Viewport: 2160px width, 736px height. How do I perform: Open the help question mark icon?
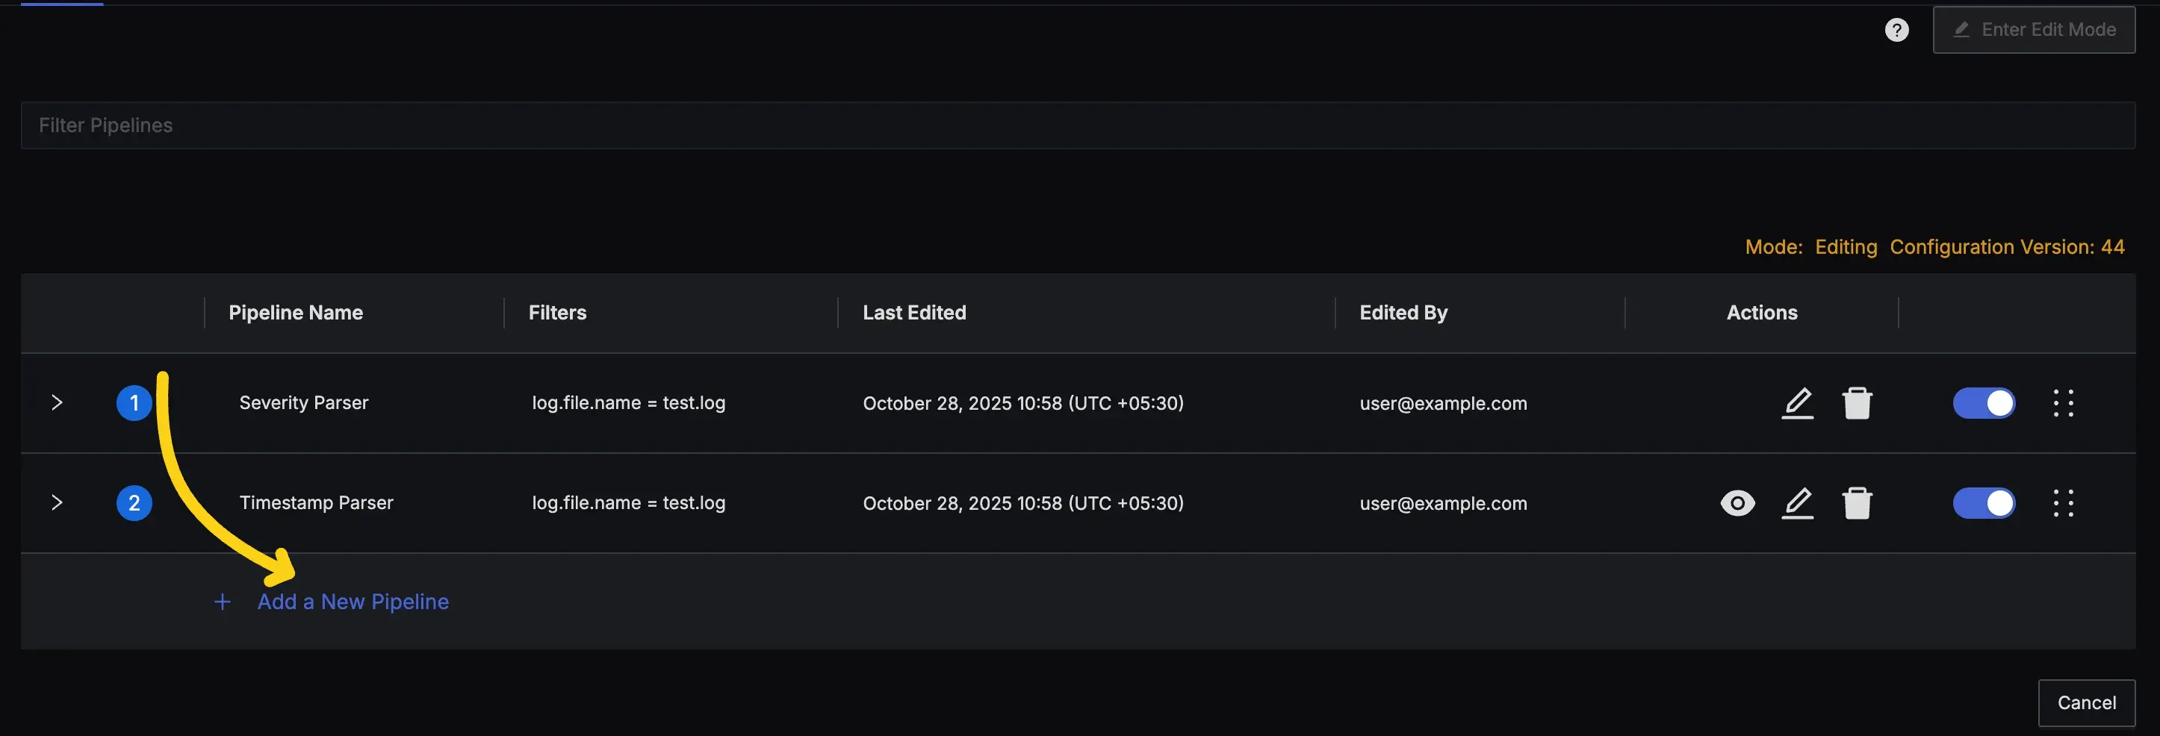(1896, 29)
